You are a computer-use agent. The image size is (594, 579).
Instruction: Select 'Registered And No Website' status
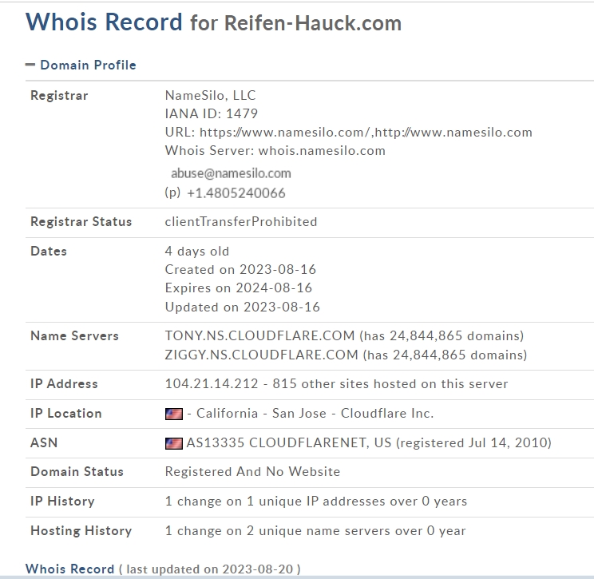tap(252, 472)
